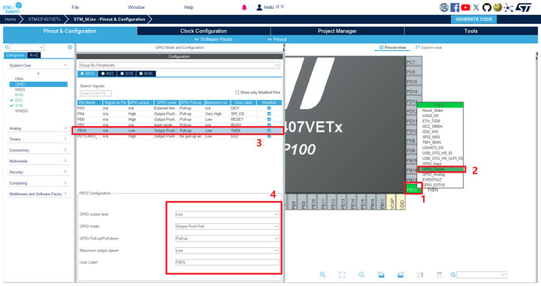Select GPIO_Output in the PB12 pin menu
This screenshot has height=286, width=541.
pyautogui.click(x=440, y=169)
